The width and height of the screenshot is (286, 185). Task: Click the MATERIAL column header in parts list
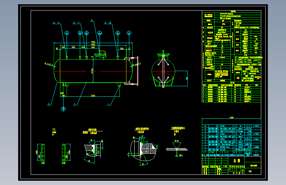[240, 155]
